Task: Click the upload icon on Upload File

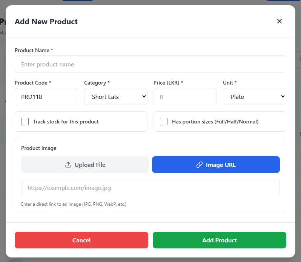Action: point(68,165)
